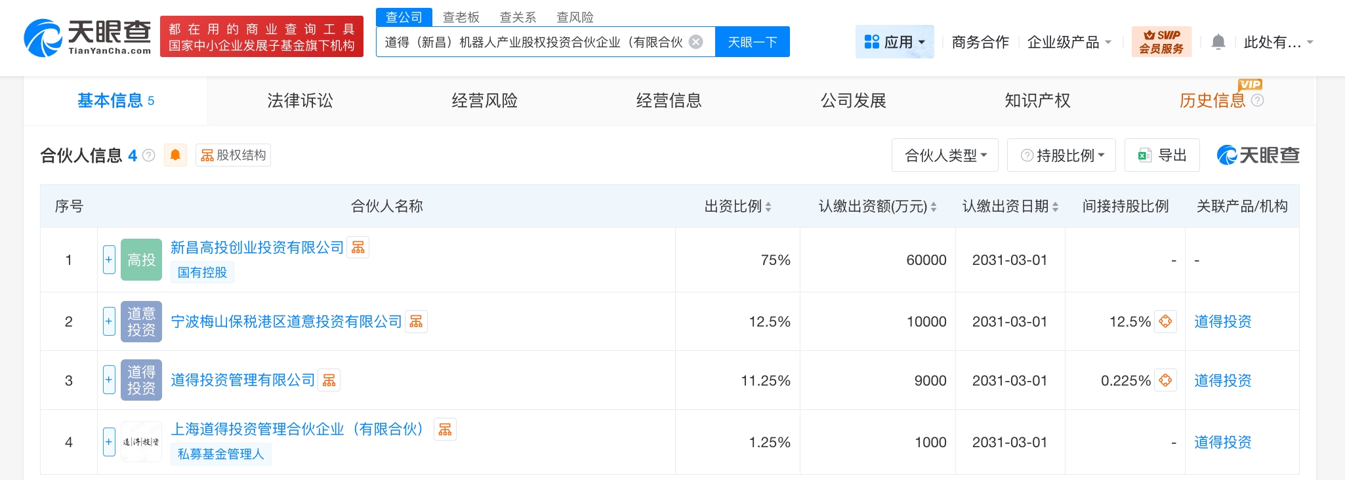The width and height of the screenshot is (1345, 480).
Task: Open the 持股比例 filter dropdown
Action: [x=1062, y=155]
